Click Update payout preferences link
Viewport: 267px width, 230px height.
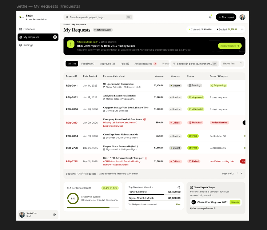coord(203,209)
